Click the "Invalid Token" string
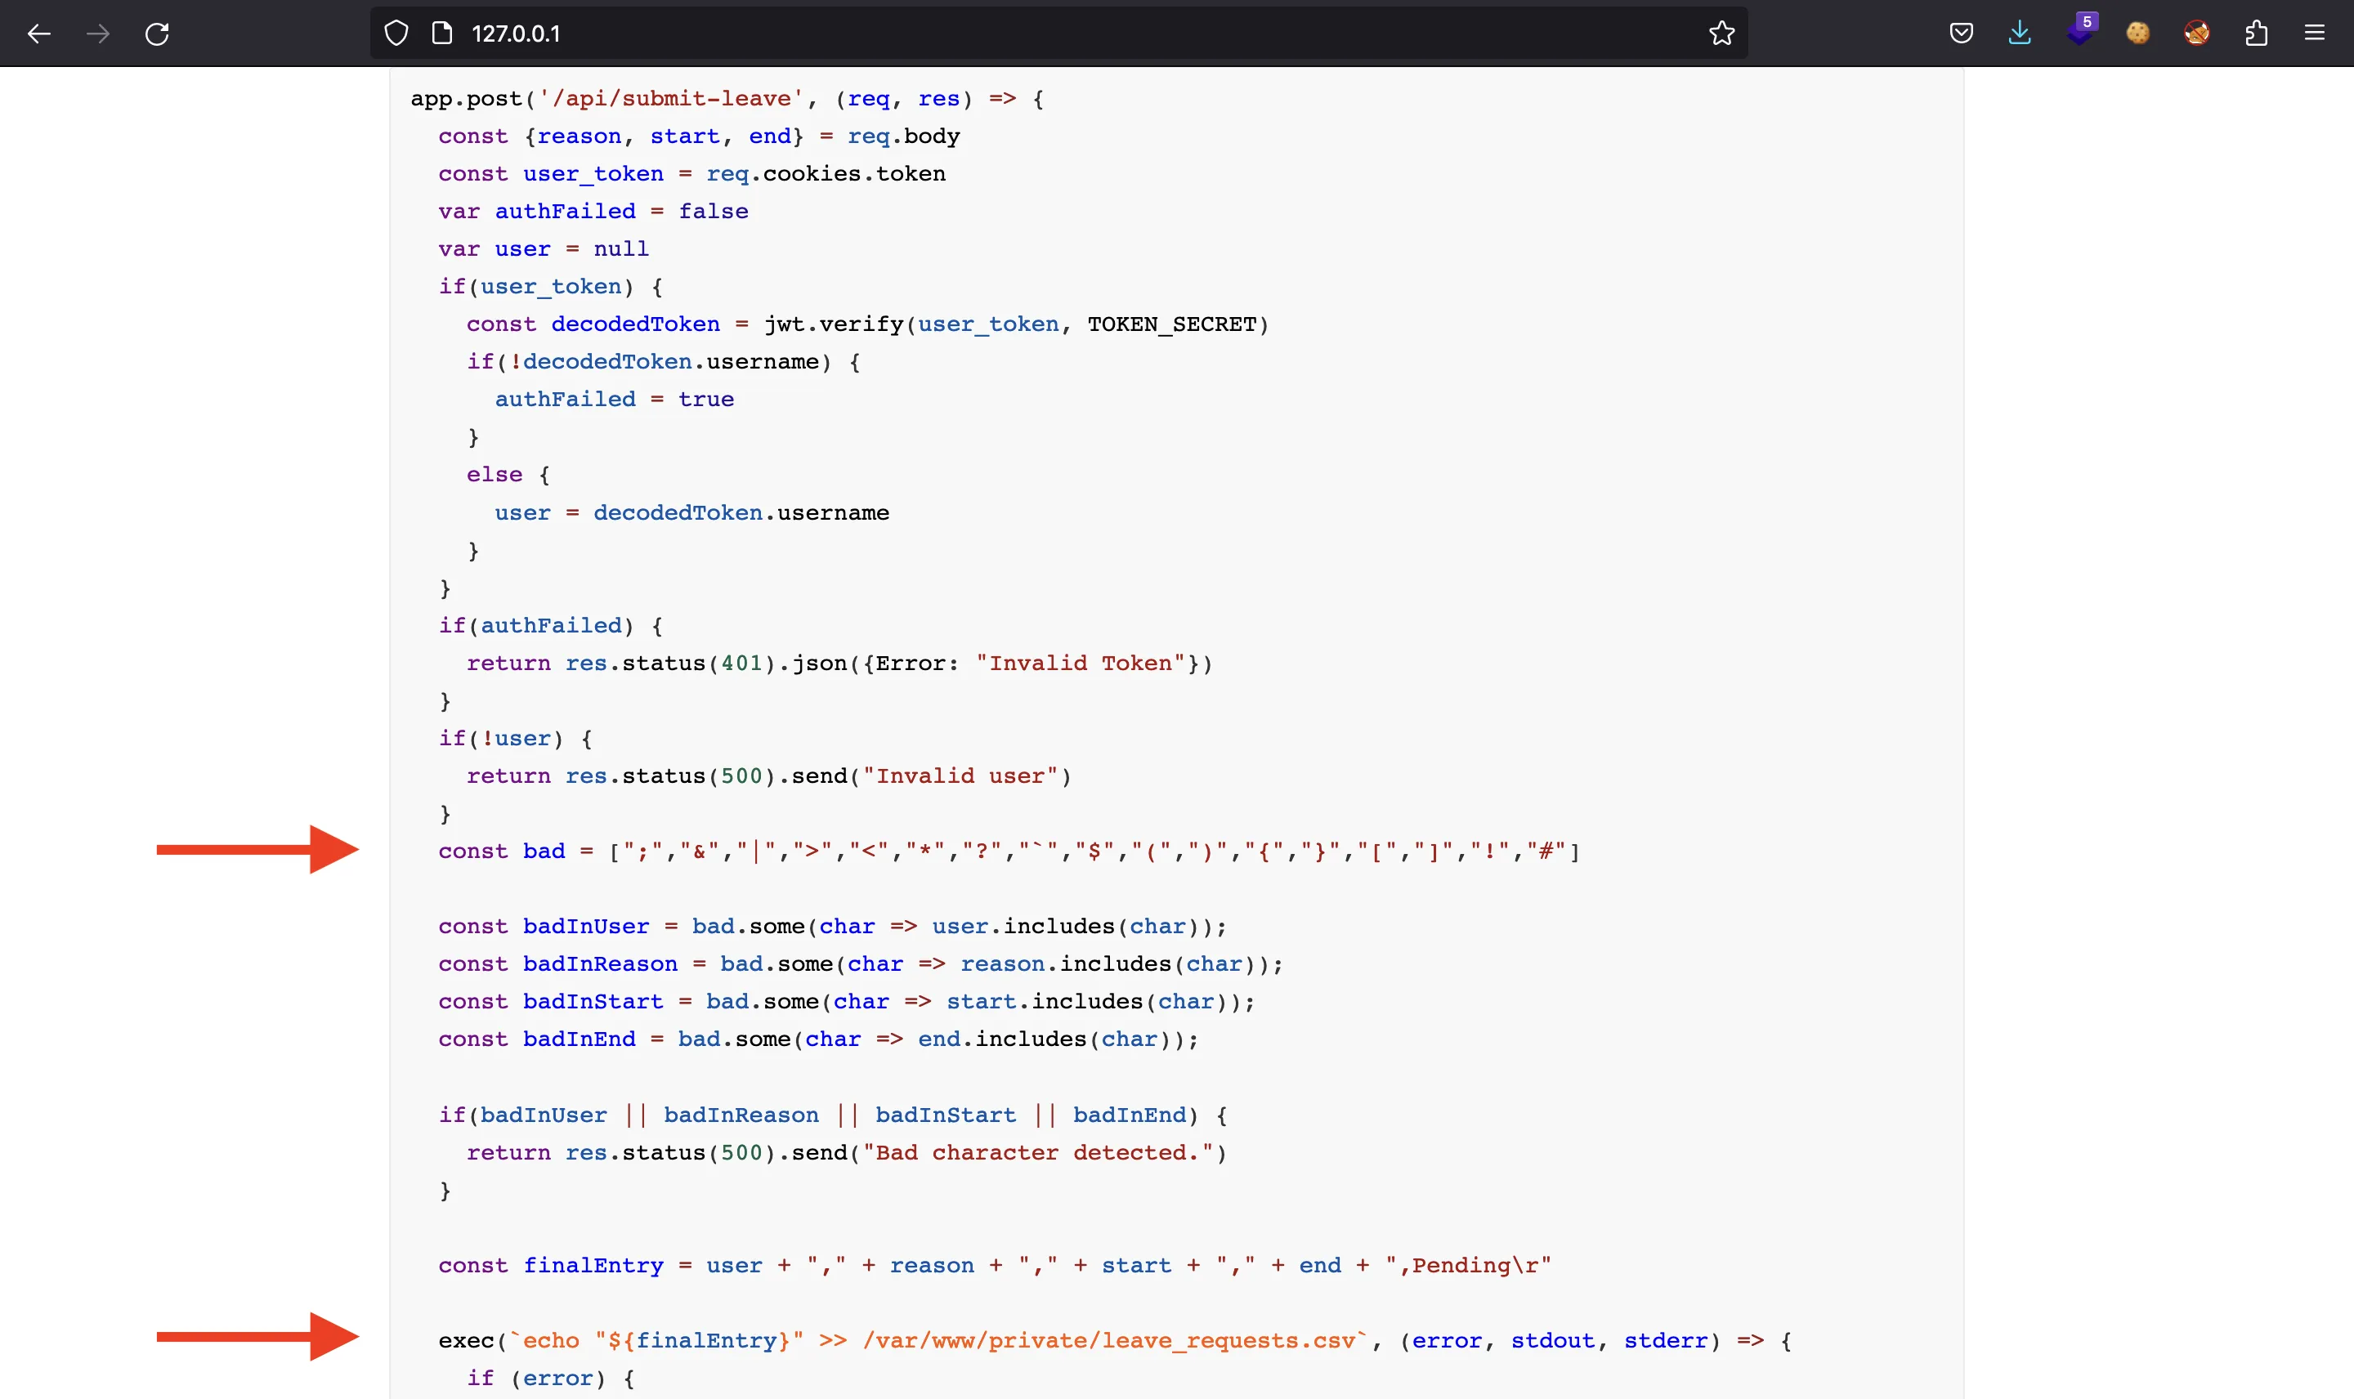 point(1081,664)
